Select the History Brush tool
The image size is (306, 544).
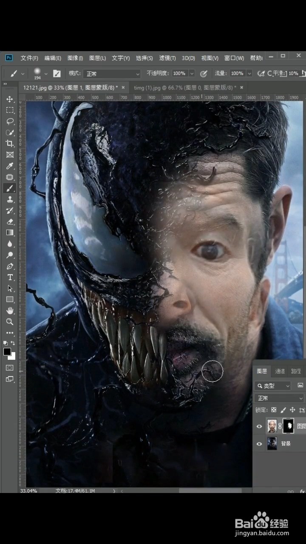point(10,210)
